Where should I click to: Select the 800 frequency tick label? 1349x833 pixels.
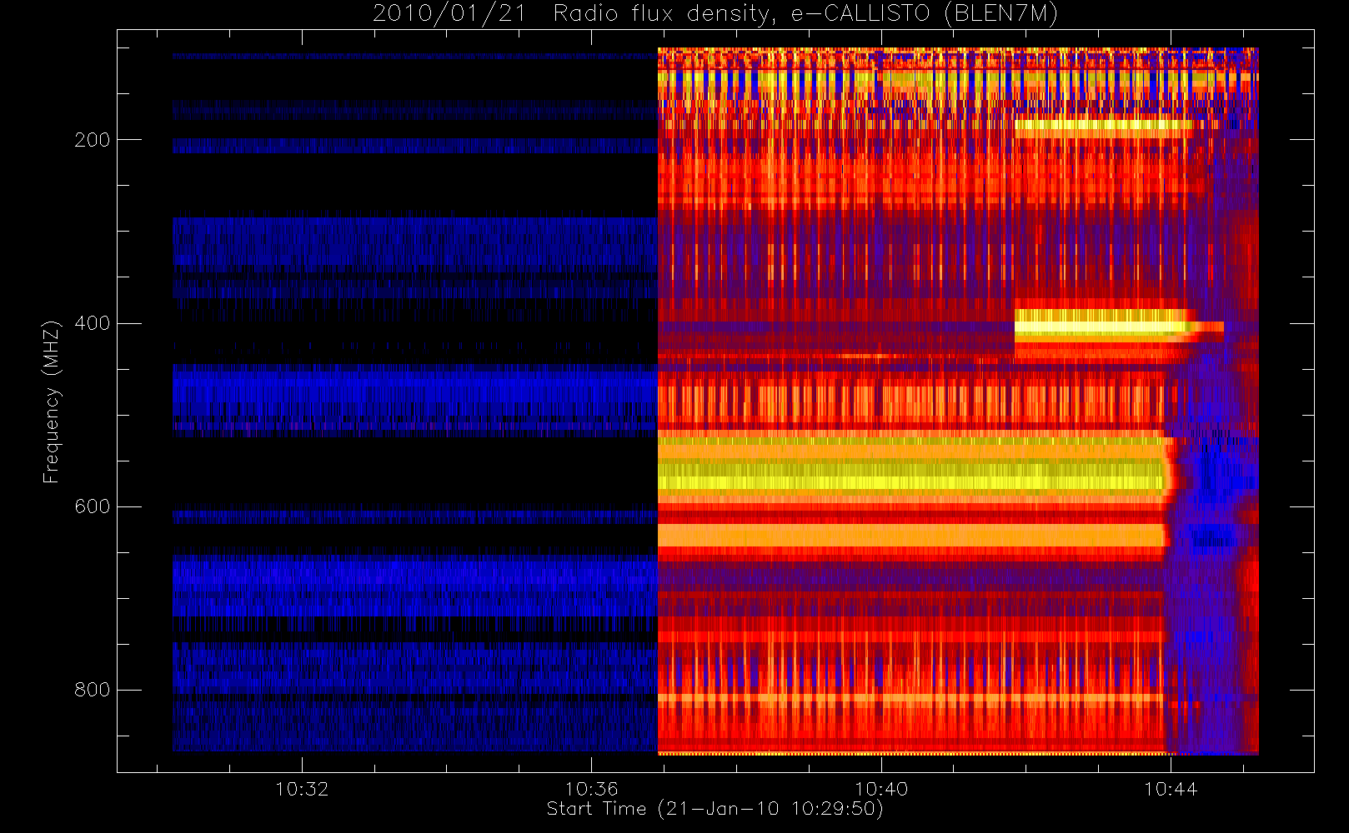[93, 690]
